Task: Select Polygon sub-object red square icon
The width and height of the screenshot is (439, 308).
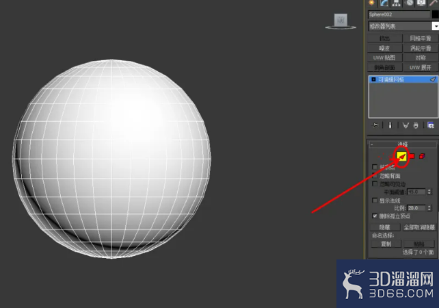Action: [412, 156]
